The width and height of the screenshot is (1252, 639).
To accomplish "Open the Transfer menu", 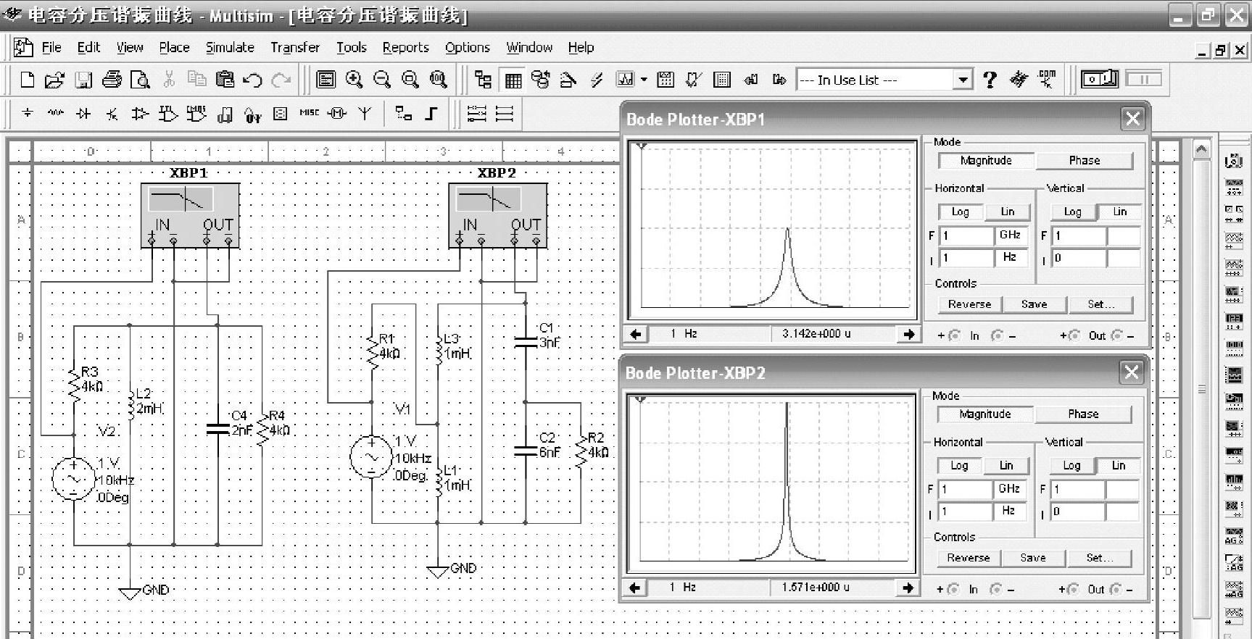I will (294, 48).
